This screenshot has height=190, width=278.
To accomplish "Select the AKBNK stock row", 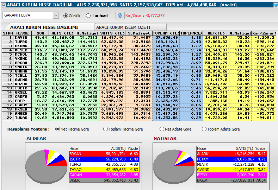I will [139, 46].
